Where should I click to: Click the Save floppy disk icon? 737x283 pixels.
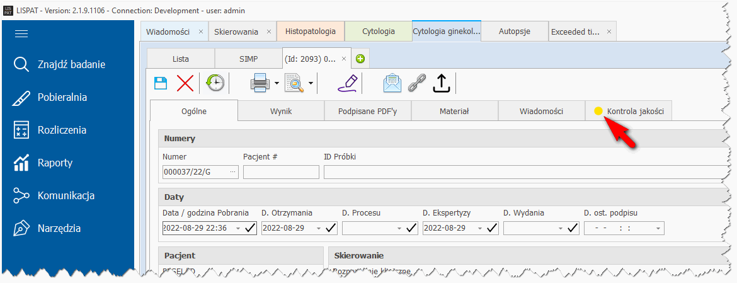(x=161, y=83)
